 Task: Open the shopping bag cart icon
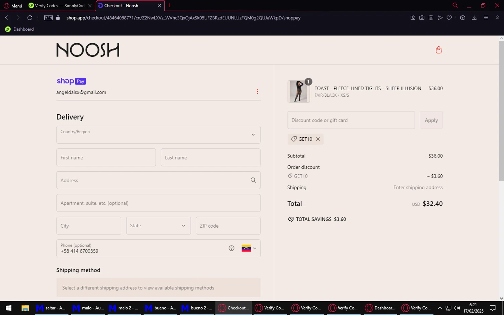438,50
